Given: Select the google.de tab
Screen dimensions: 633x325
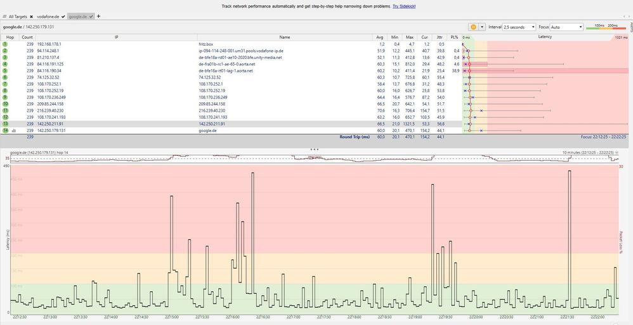Looking at the screenshot, I should point(81,17).
